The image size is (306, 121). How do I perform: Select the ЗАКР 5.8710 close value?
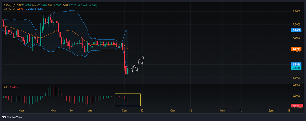tap(70, 5)
